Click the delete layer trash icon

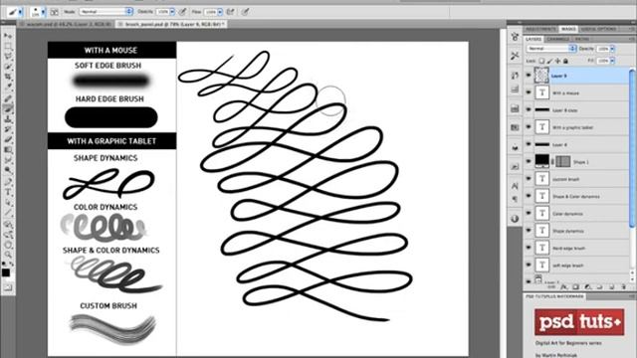pyautogui.click(x=624, y=287)
